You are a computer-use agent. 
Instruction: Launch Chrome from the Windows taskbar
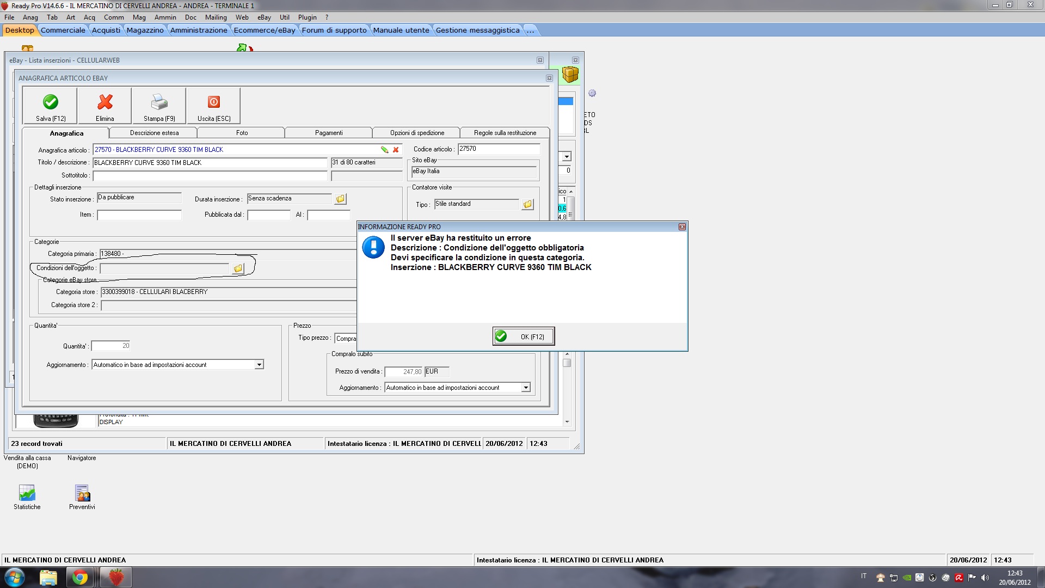(x=80, y=577)
